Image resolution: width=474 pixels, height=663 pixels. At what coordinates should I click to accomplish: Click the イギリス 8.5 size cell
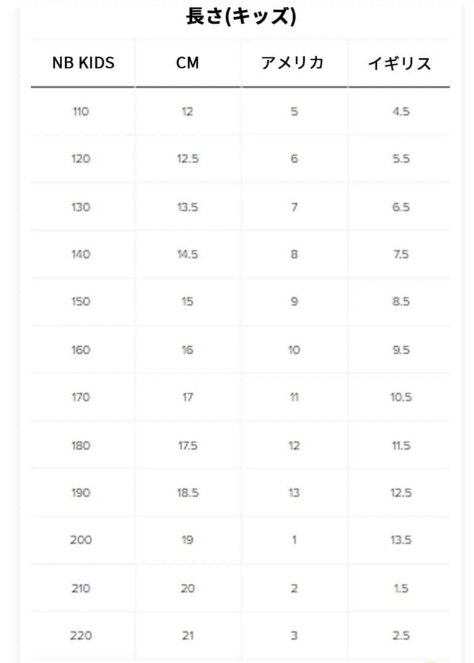400,301
